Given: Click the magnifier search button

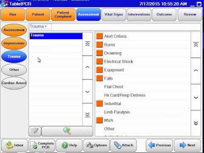Looking at the screenshot, I should (67, 131).
